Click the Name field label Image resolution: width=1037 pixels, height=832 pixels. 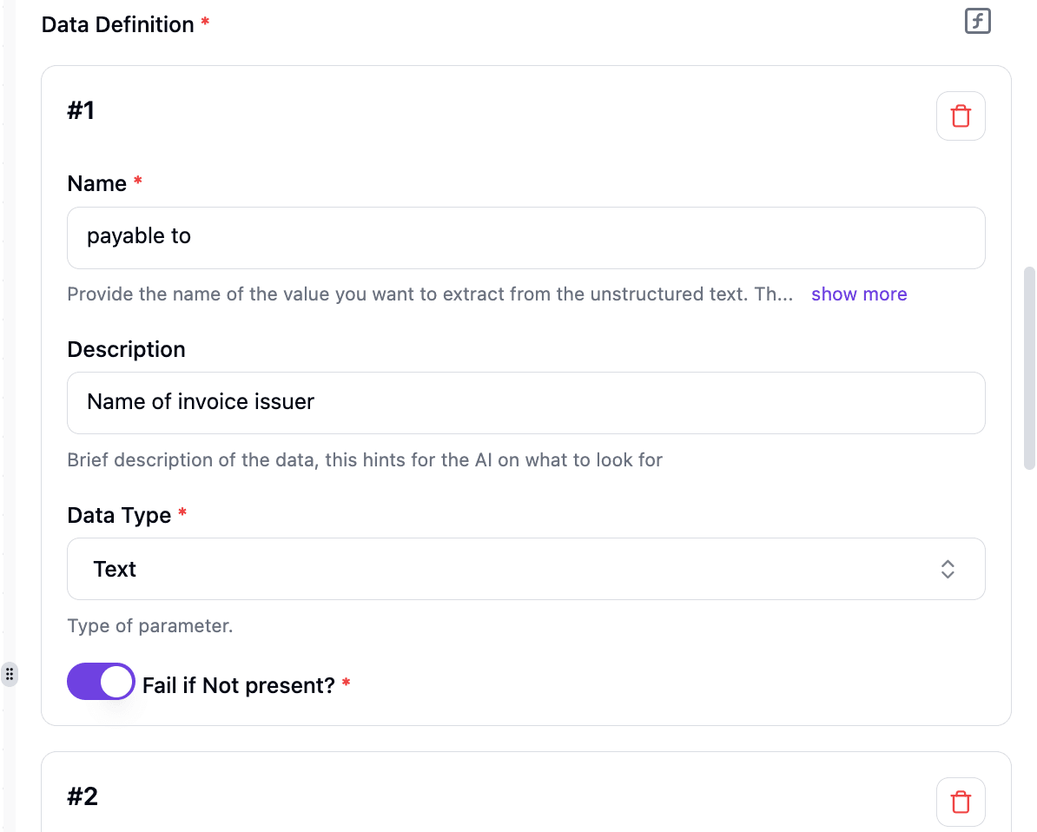pyautogui.click(x=97, y=183)
